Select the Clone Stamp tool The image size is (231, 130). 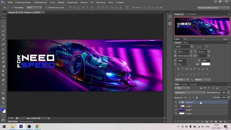[x=3, y=53]
